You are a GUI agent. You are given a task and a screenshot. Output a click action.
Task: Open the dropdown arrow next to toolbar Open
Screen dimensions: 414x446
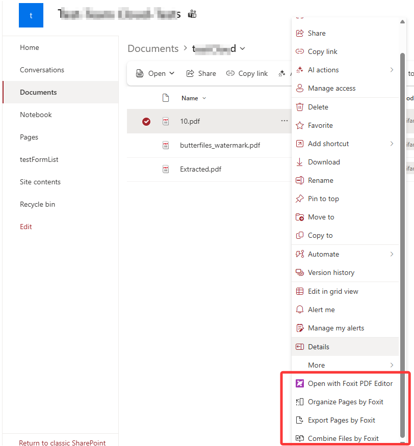coord(171,73)
